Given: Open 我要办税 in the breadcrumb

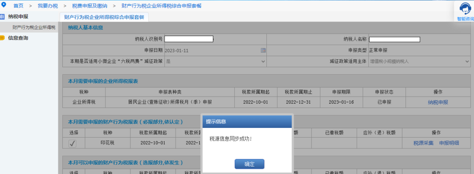Looking at the screenshot, I should click(48, 6).
